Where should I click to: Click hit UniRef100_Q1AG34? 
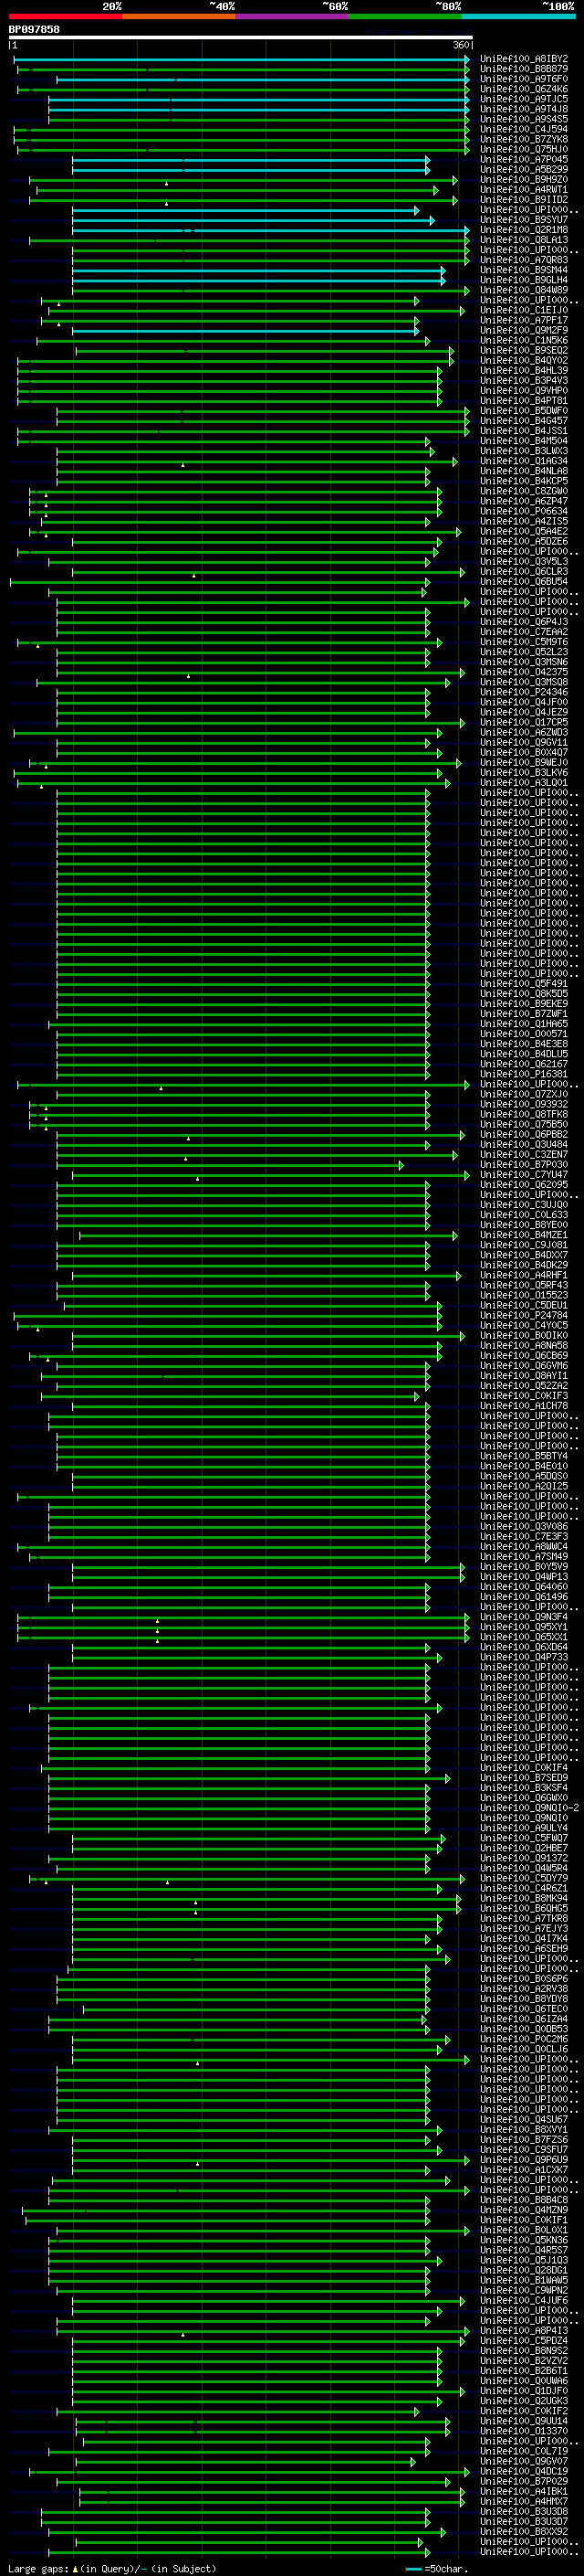523,461
